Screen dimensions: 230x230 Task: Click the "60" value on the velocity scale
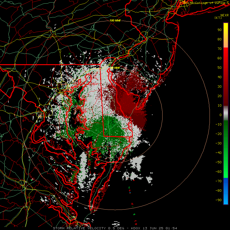(220, 58)
